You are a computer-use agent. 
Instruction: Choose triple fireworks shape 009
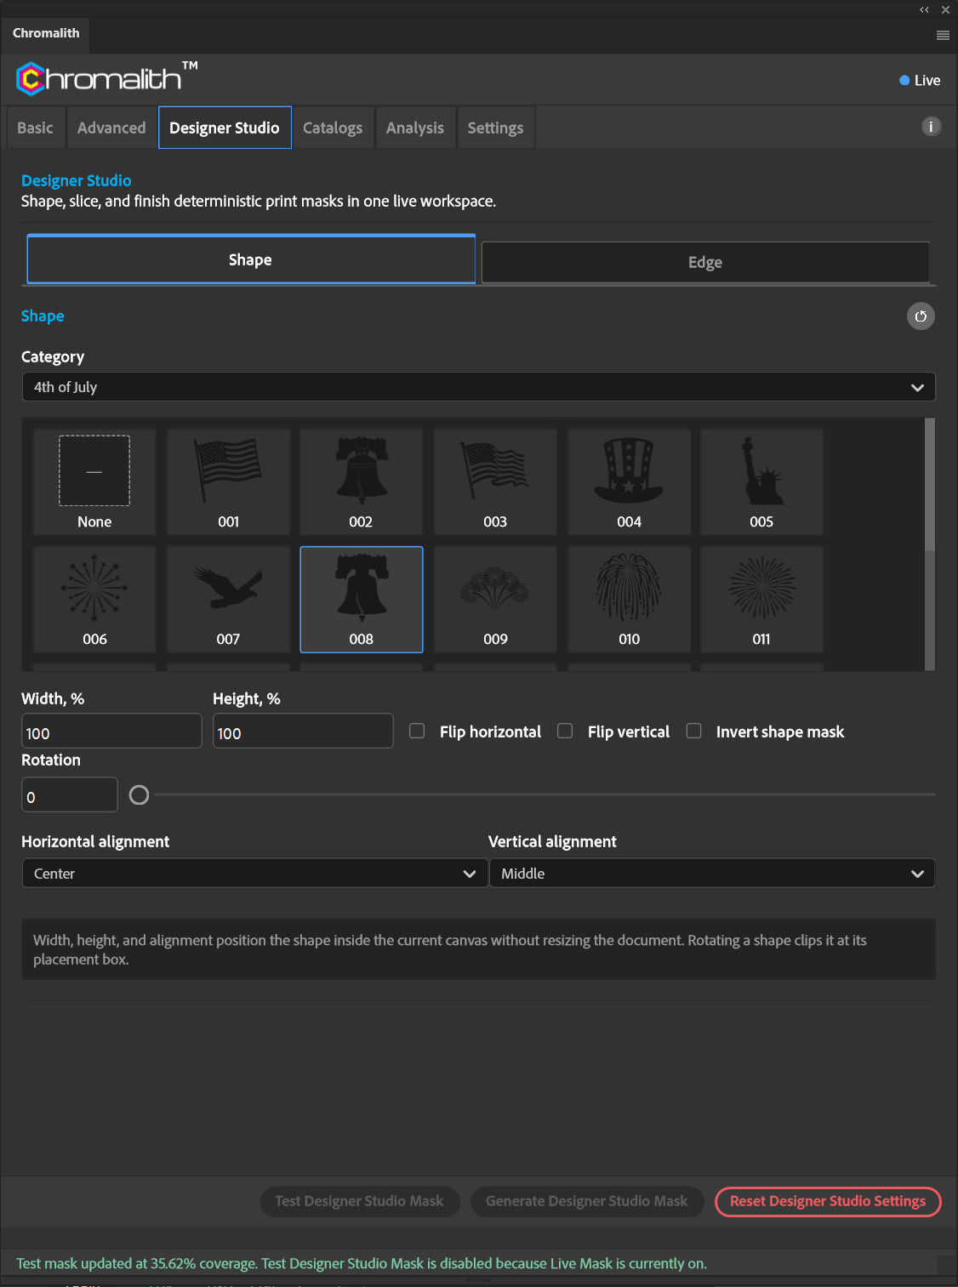click(x=495, y=600)
